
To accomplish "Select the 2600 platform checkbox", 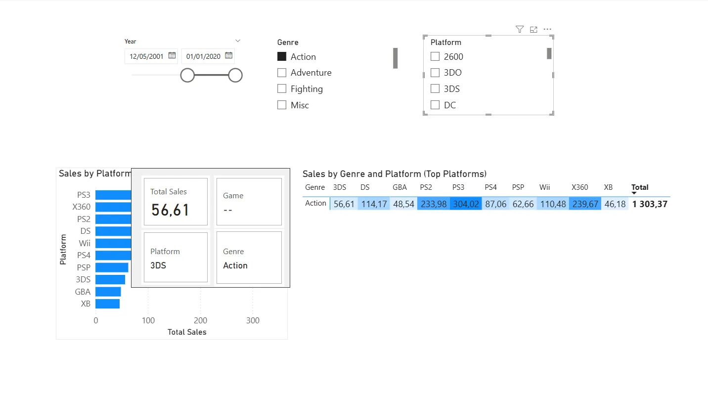I will click(x=435, y=56).
